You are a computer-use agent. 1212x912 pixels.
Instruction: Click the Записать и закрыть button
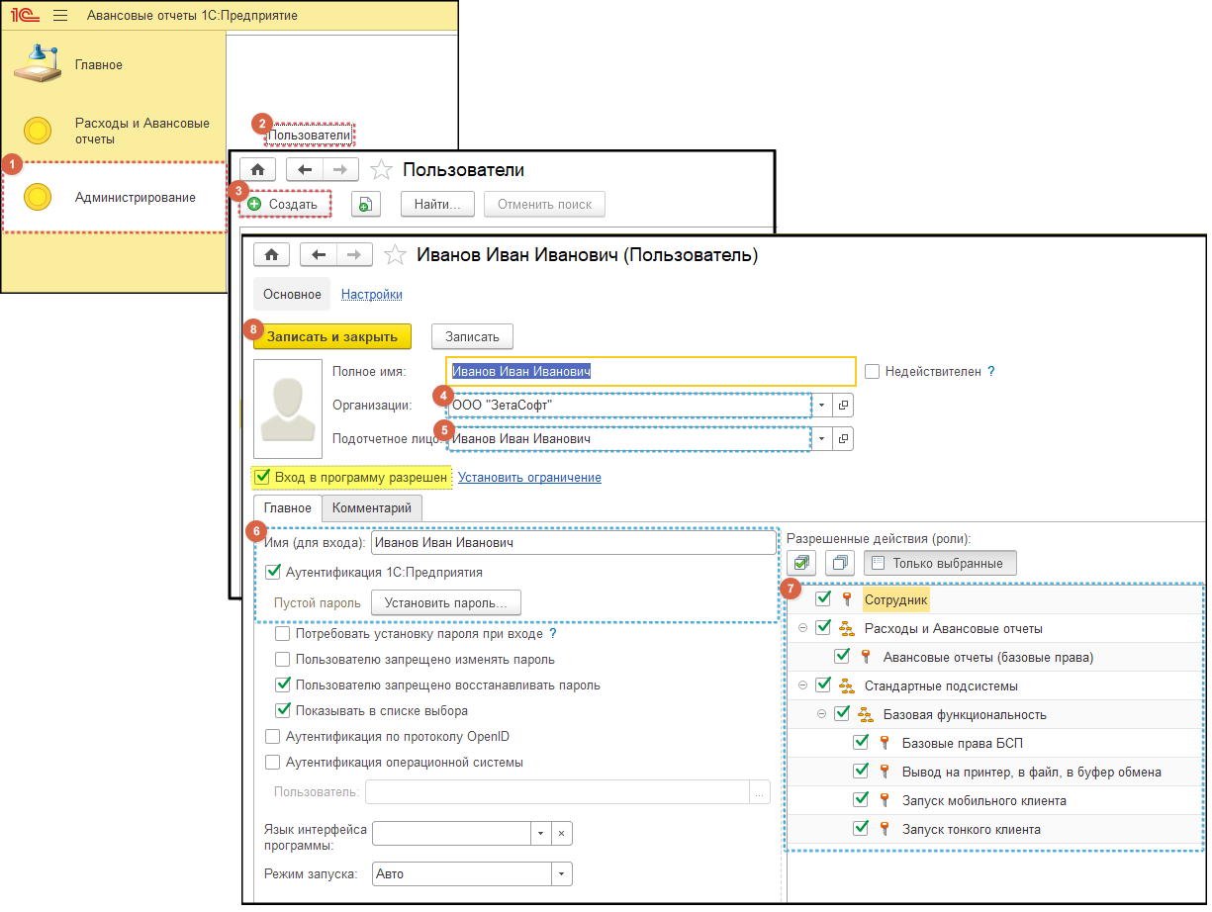332,336
